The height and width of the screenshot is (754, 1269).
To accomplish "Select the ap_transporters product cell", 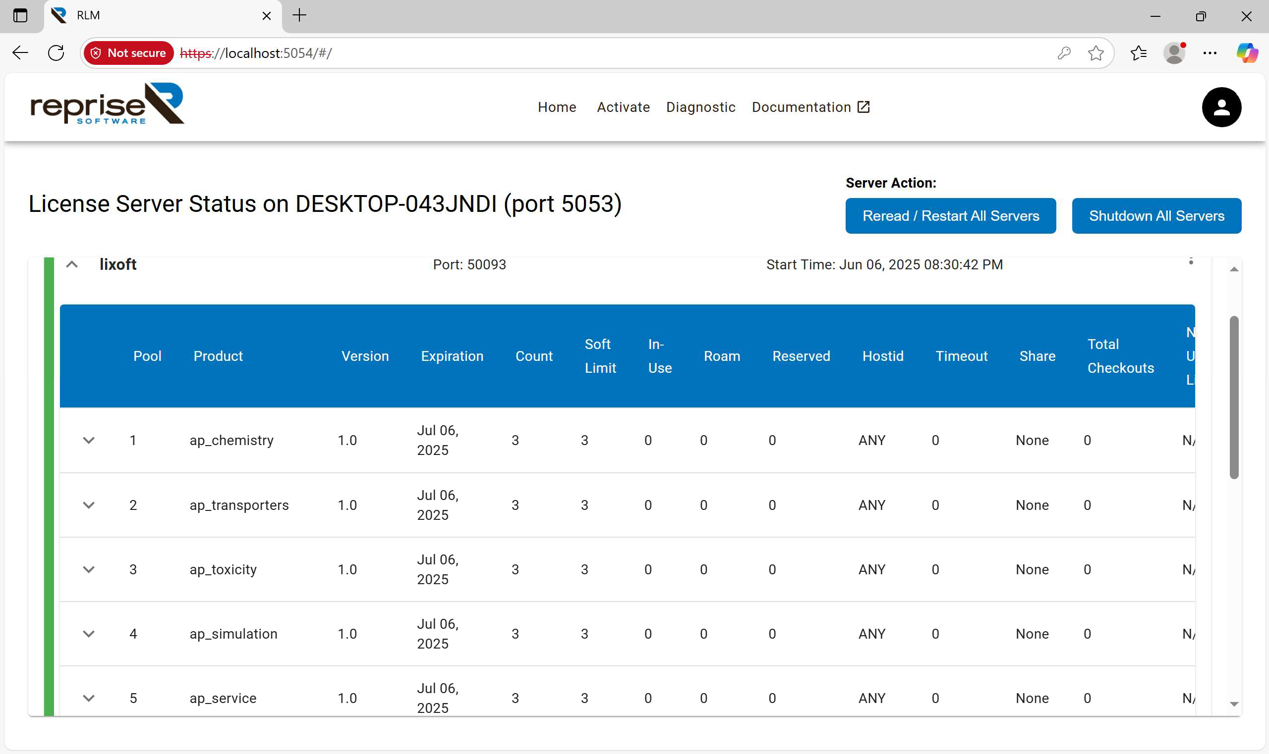I will [x=239, y=505].
